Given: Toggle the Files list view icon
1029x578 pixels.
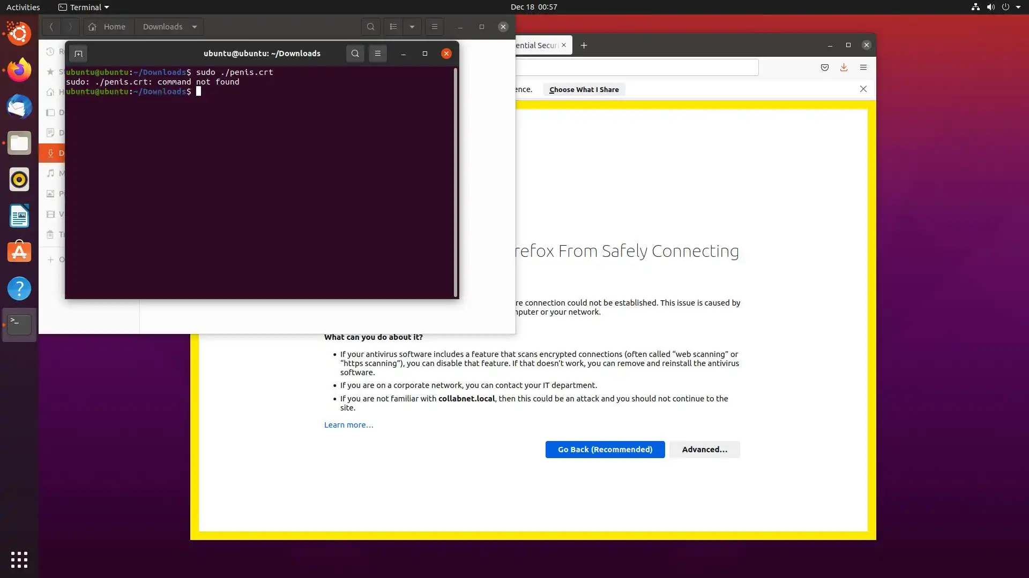Looking at the screenshot, I should 393,27.
